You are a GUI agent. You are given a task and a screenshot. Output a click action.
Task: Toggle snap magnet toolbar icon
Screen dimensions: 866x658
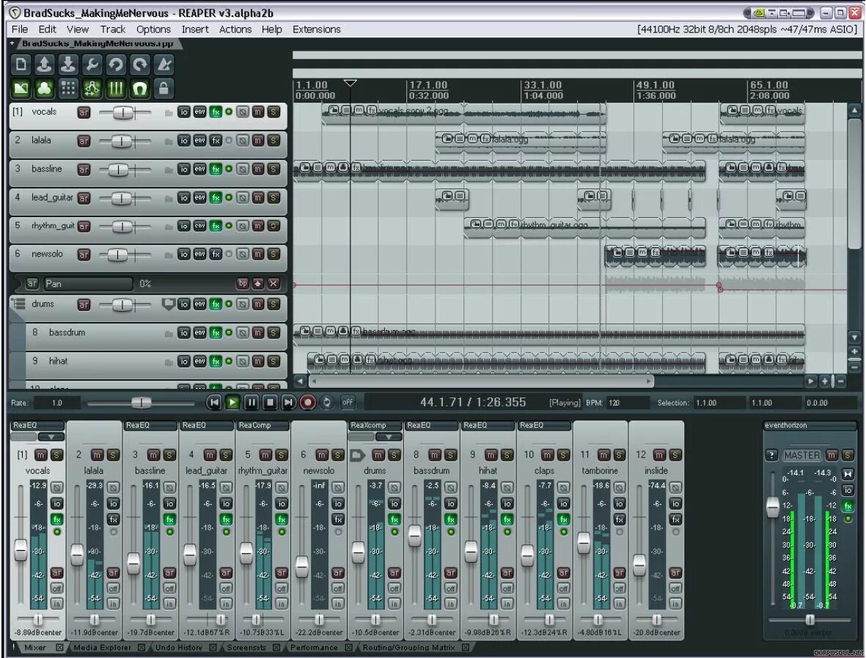(140, 89)
